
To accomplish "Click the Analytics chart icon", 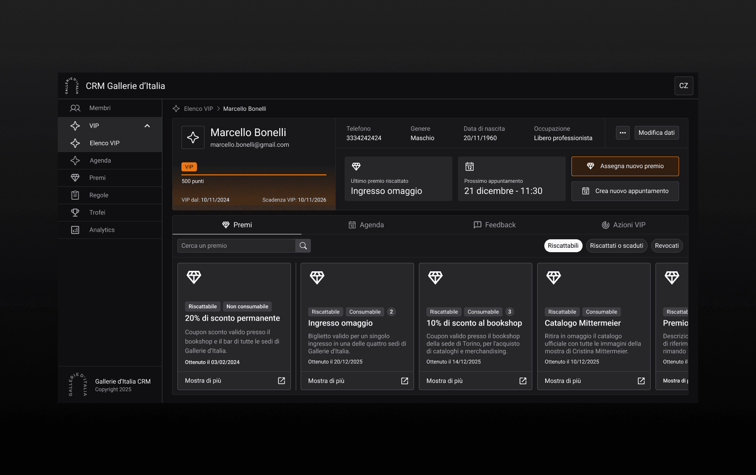I will [75, 230].
